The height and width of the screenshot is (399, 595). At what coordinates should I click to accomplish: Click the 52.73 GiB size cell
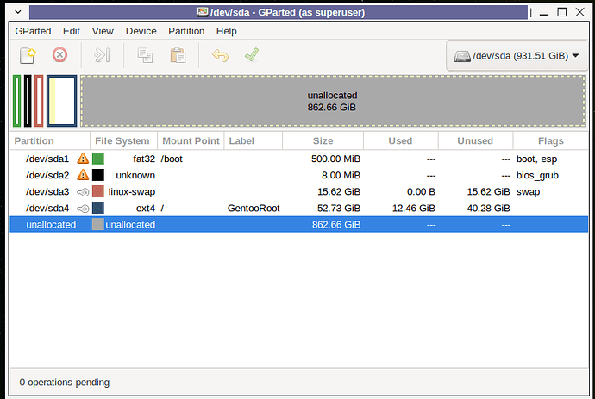(x=339, y=208)
